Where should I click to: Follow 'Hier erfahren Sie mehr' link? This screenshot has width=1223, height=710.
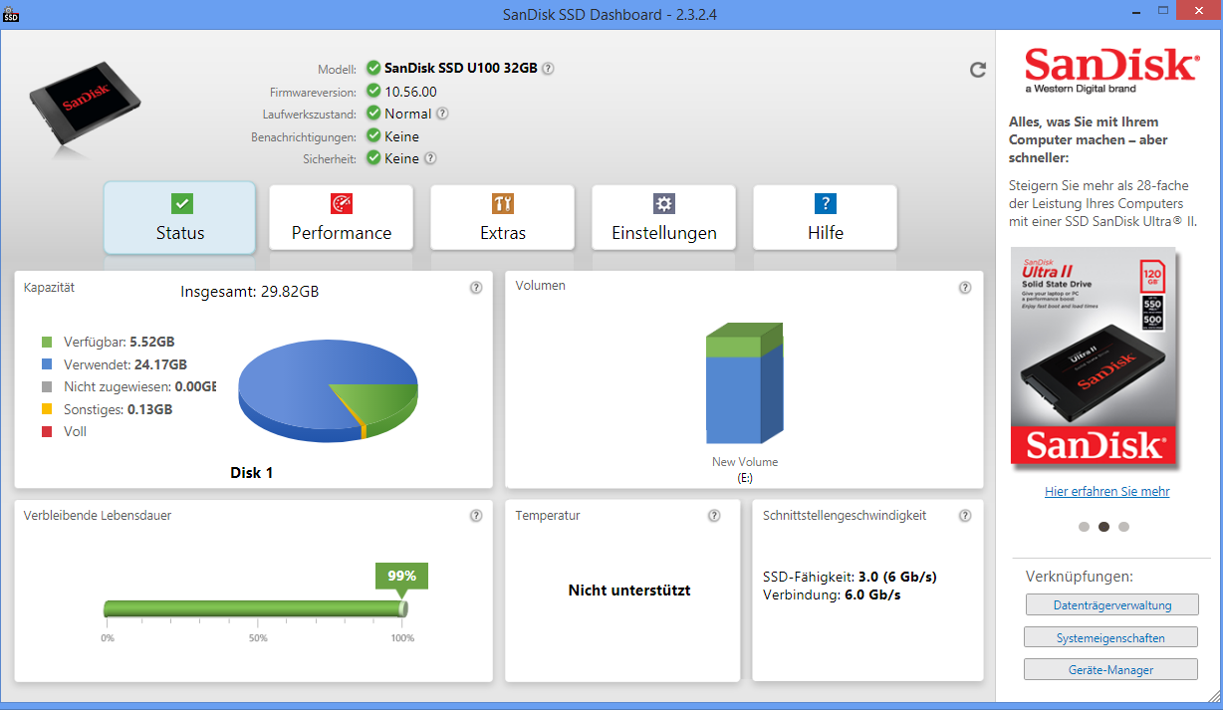[1107, 492]
